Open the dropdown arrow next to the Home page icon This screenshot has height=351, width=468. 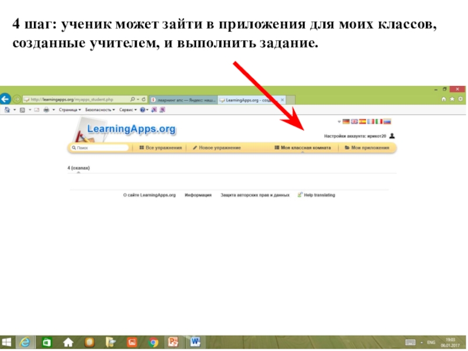tap(14, 110)
